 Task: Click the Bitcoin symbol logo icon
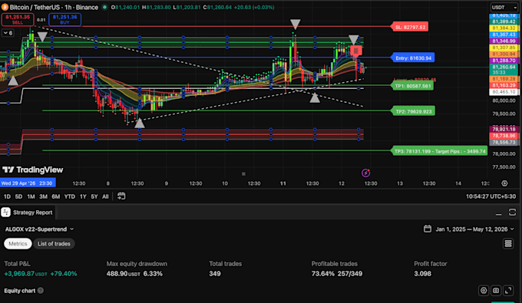click(x=5, y=8)
